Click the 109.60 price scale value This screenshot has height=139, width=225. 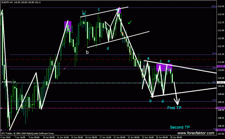tap(221, 94)
